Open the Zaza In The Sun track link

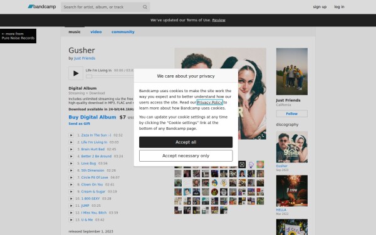(x=96, y=135)
